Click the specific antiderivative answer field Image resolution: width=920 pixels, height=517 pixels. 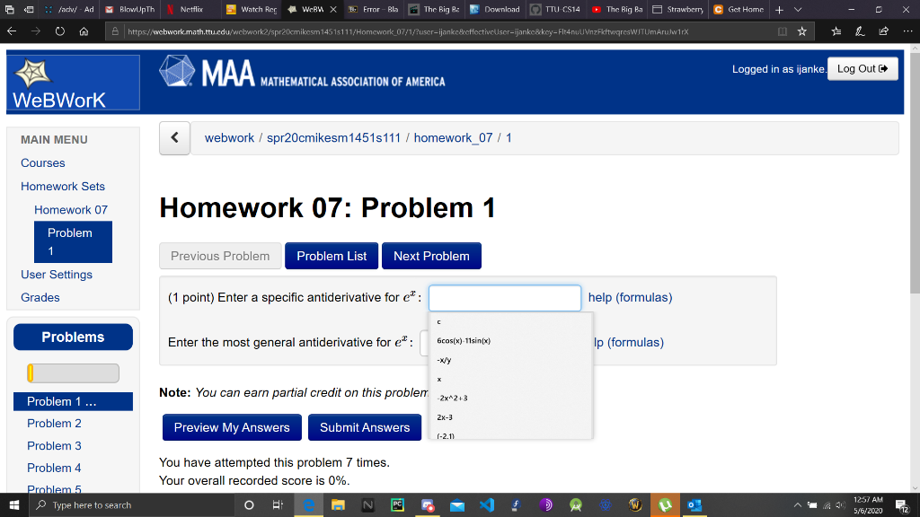[x=505, y=298]
